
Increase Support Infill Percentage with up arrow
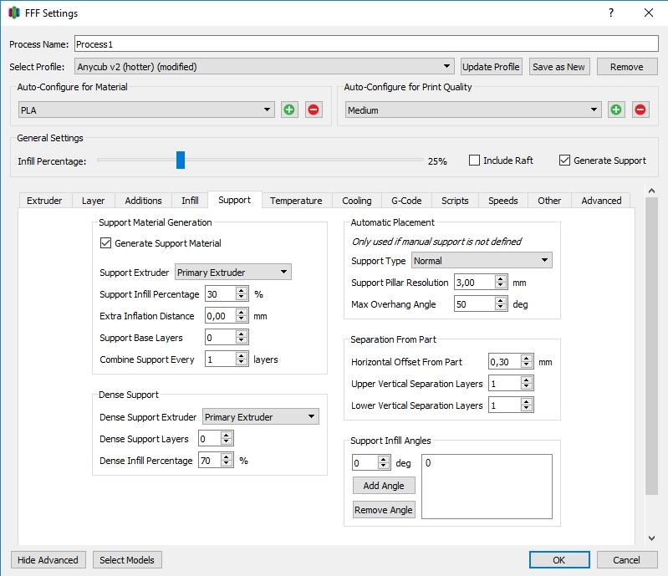pos(242,290)
